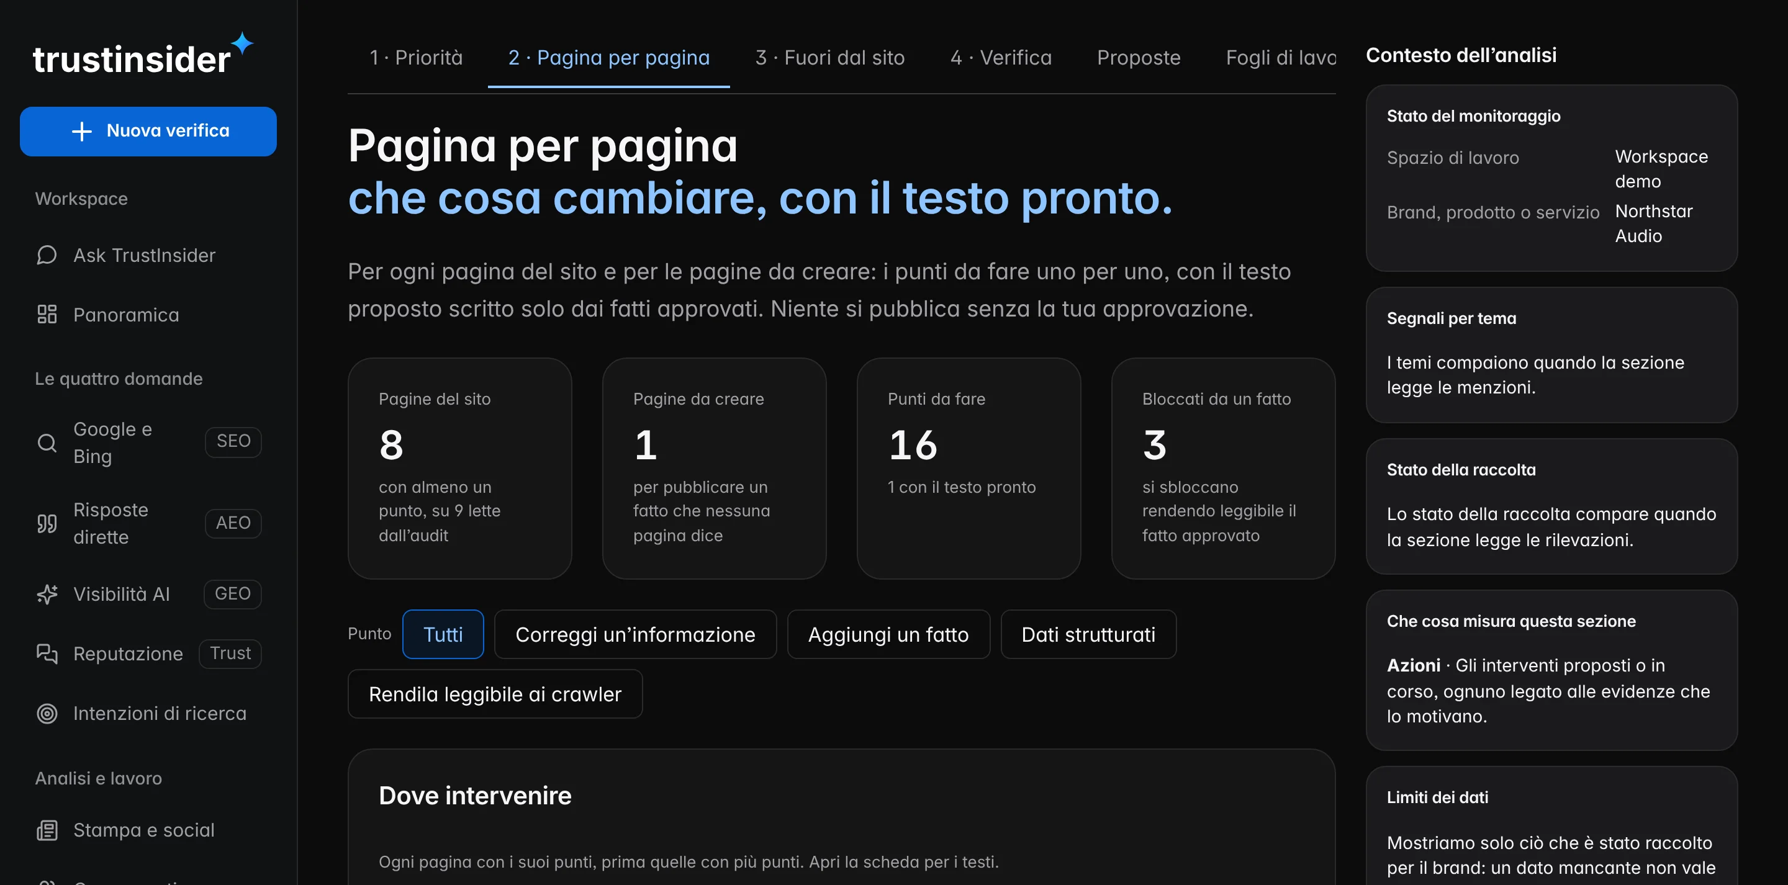Click the Trust badge
The height and width of the screenshot is (885, 1788).
(x=230, y=654)
